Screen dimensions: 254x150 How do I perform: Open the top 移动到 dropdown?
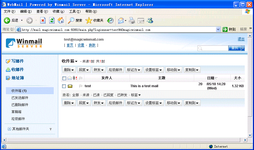[x=174, y=70]
